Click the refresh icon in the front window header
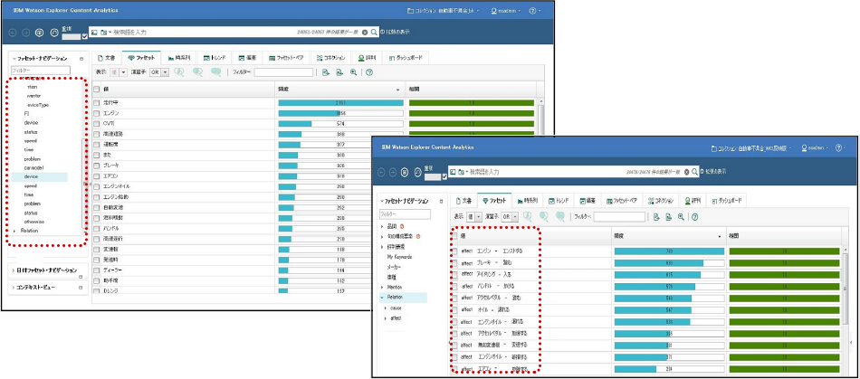Viewport: 860px width, 379px height. [x=418, y=172]
